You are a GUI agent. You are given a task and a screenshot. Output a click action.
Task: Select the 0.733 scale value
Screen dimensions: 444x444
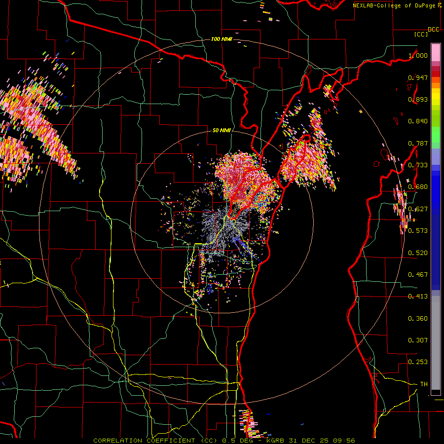418,165
